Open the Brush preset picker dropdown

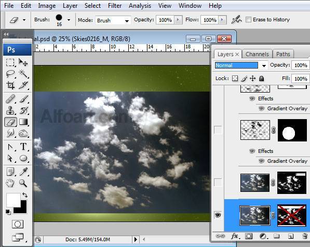(x=69, y=20)
